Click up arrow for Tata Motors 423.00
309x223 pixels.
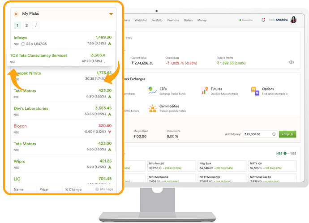point(110,150)
